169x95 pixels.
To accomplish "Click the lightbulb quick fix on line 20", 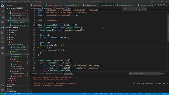I will (39, 47).
